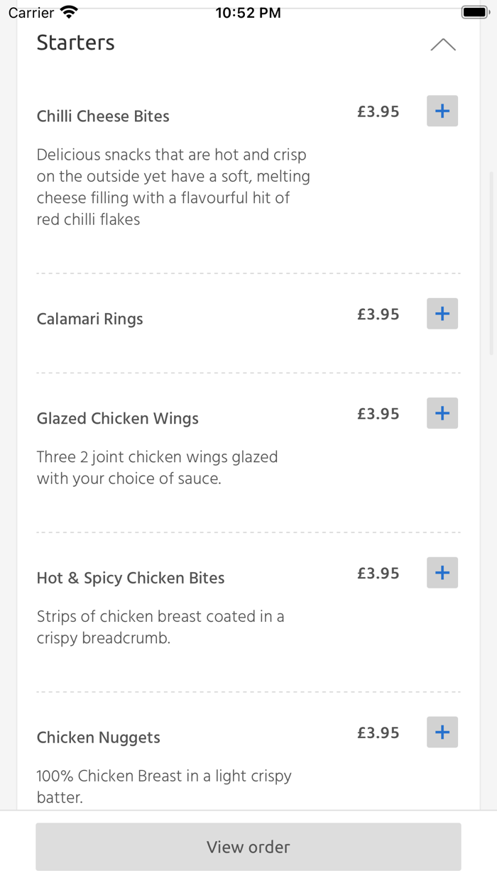Click the Glazed Chicken Wings description text
Screen dimensions: 497x883
pyautogui.click(x=157, y=468)
